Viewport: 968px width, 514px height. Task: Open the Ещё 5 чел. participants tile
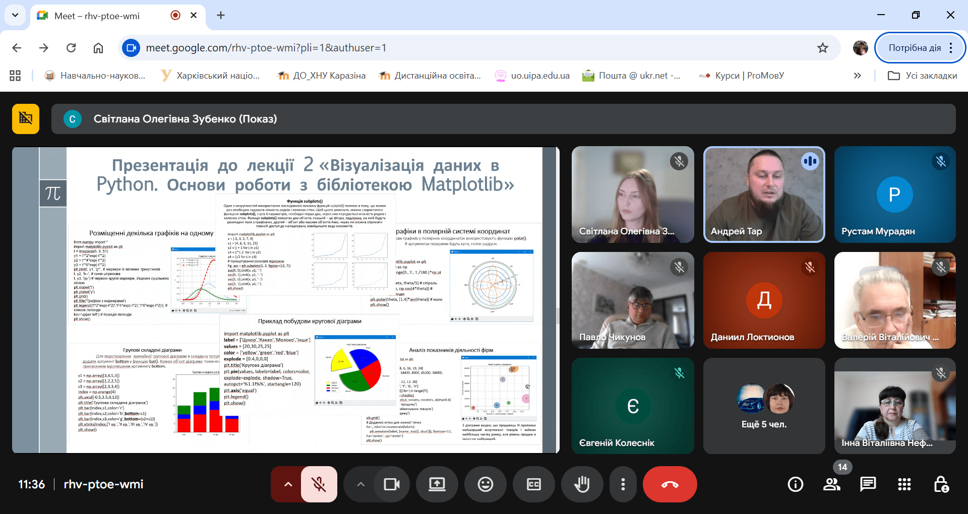[764, 406]
